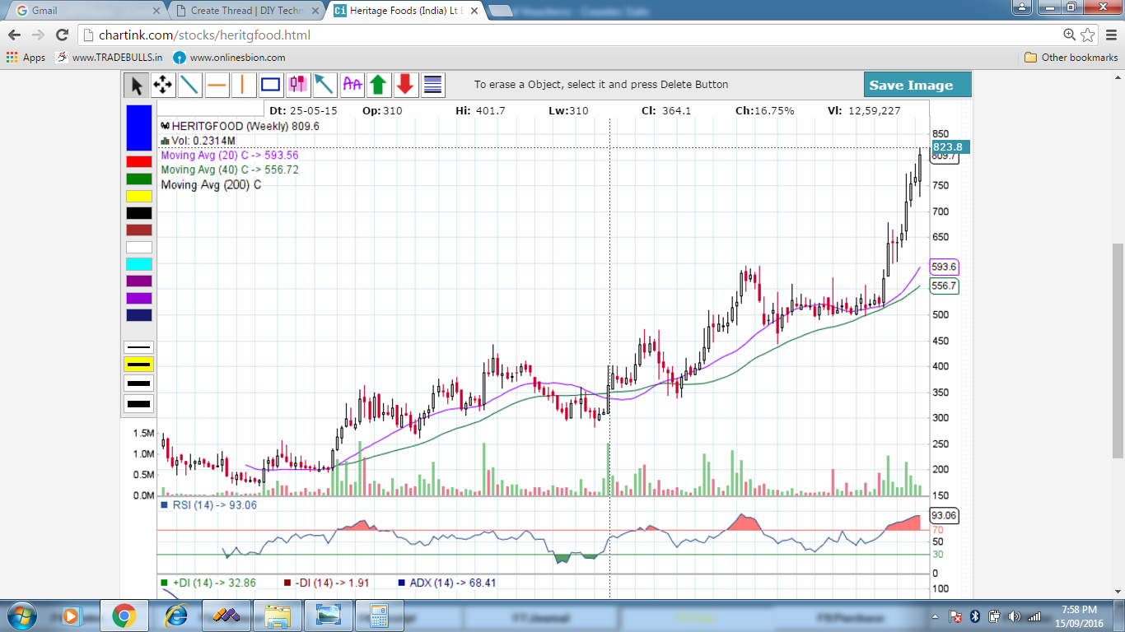This screenshot has height=632, width=1125.
Task: Click the HERITGFOOD (Weekly) title
Action: [240, 126]
